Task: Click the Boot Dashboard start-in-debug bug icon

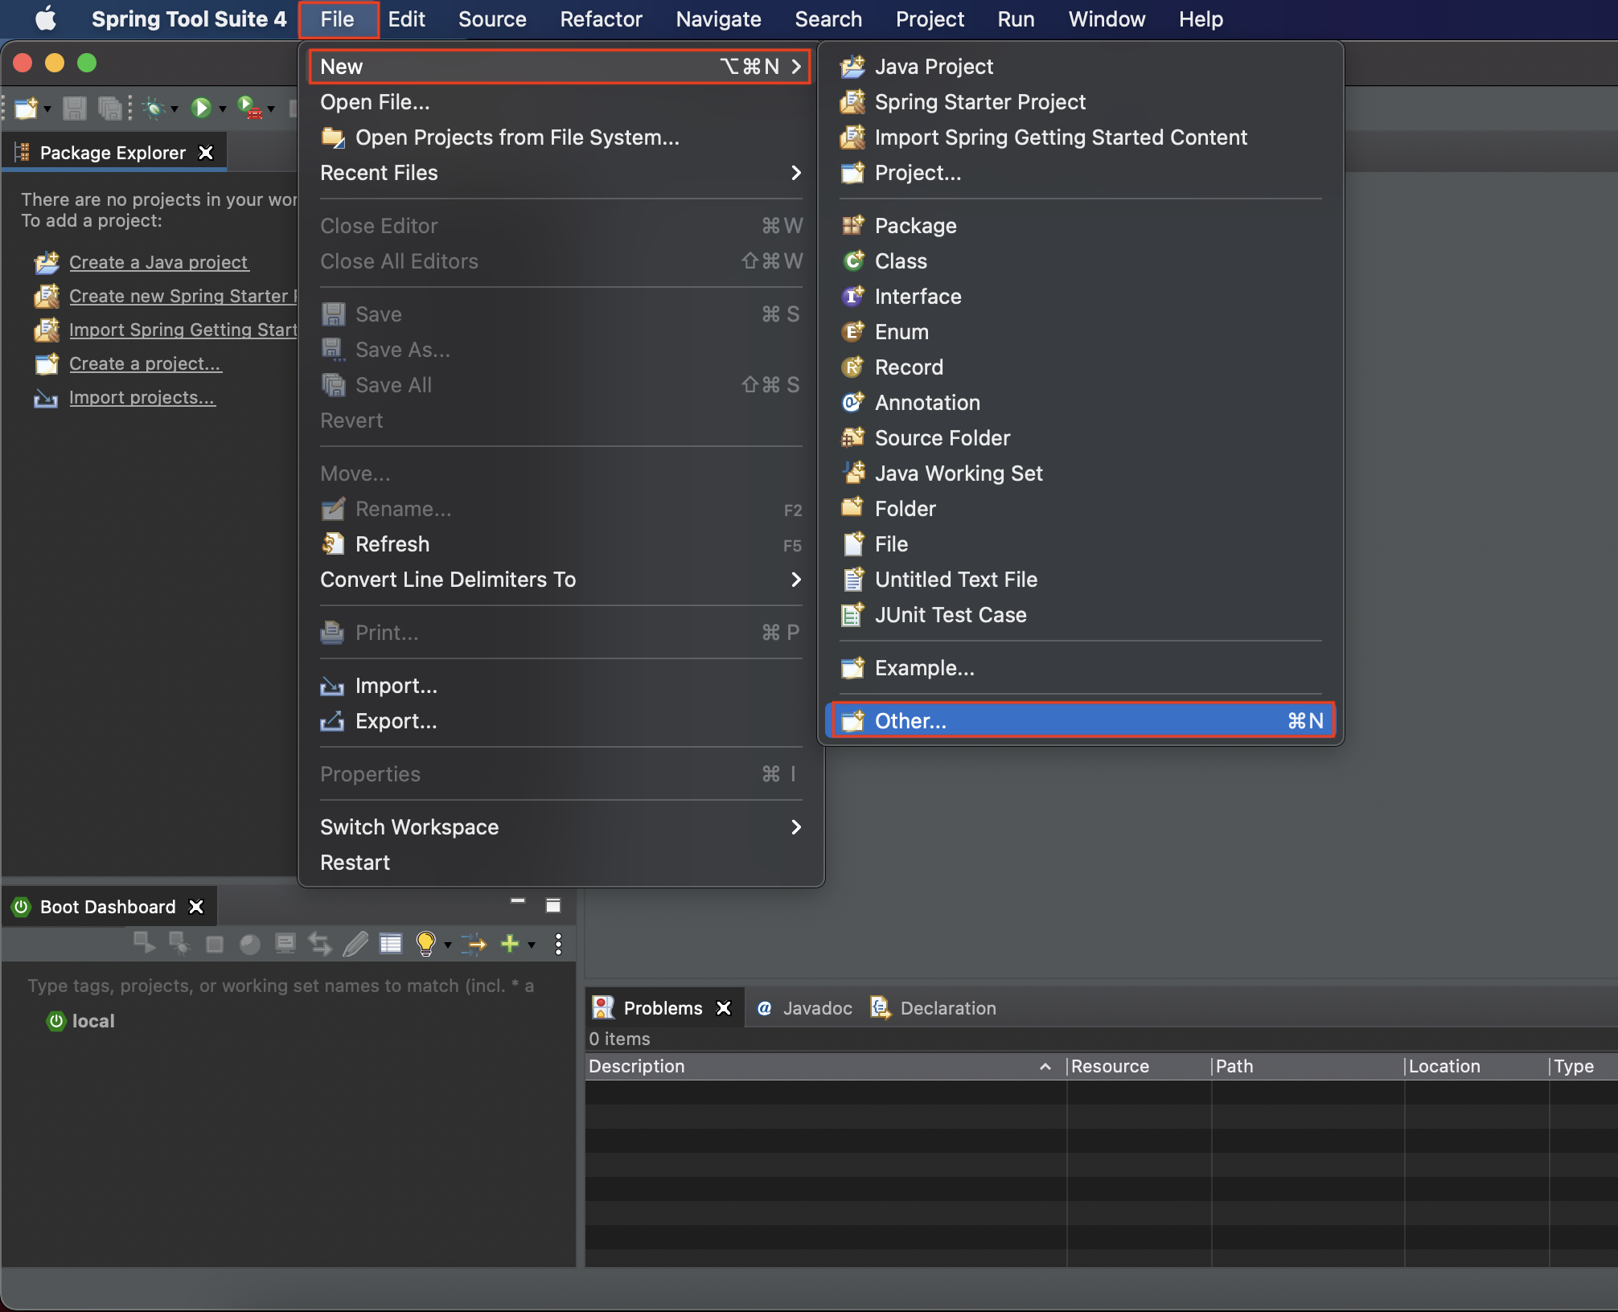Action: pos(179,943)
